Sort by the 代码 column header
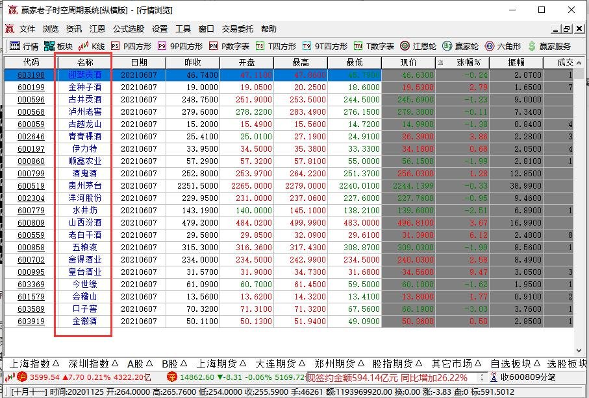Viewport: 589px width, 398px height. tap(30, 62)
